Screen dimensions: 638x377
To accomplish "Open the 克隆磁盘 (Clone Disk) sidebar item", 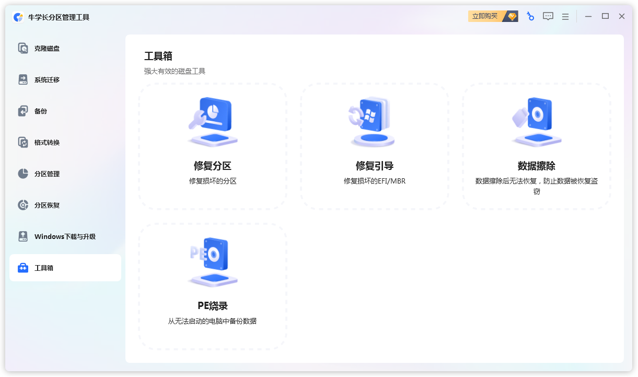I will tap(47, 49).
